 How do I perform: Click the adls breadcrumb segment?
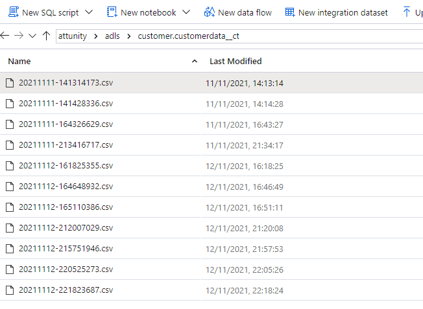coord(112,36)
